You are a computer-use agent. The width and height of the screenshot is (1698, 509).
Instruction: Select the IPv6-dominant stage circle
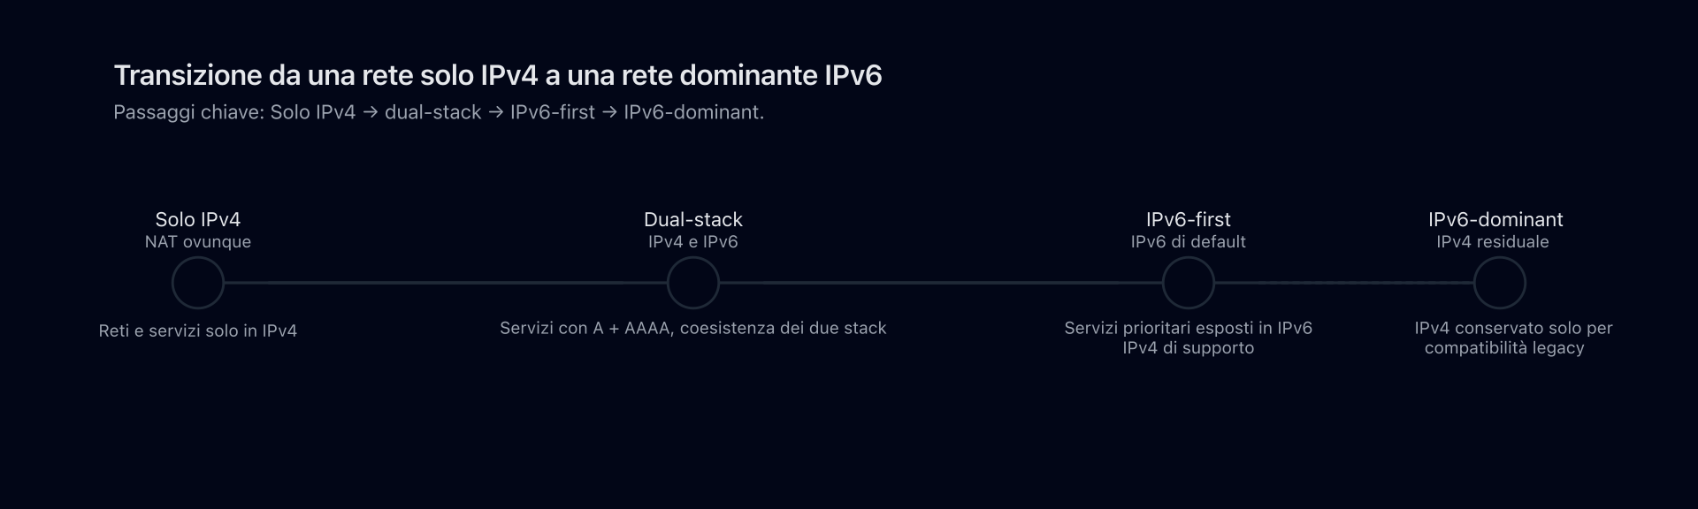[1500, 284]
